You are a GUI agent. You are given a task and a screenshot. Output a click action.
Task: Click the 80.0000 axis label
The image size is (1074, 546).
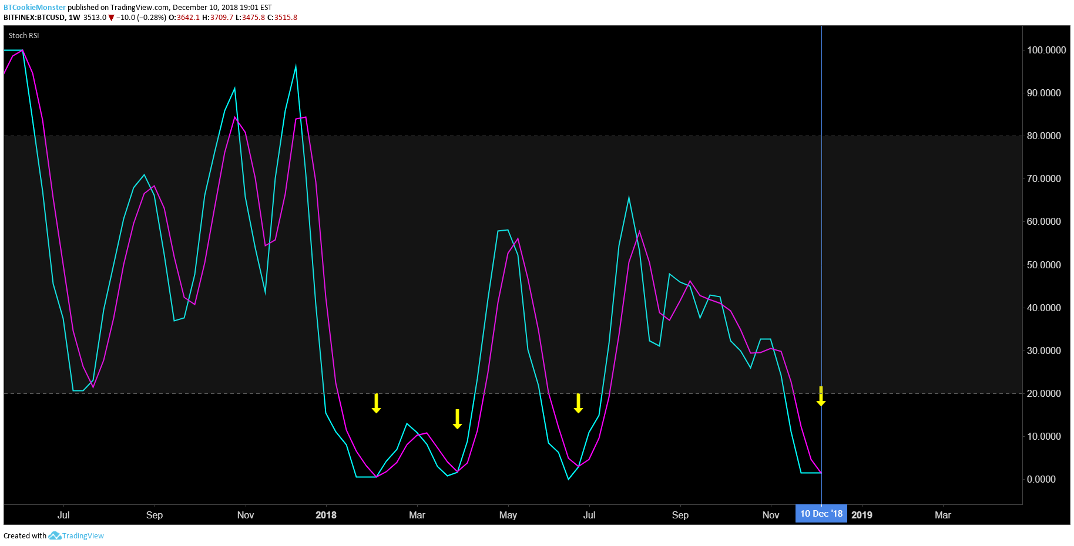(x=1044, y=136)
